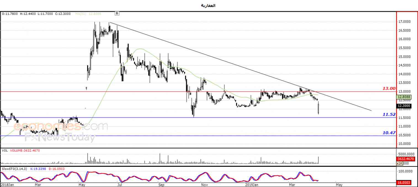Click the red 16.0503 stochastic value tag
This screenshot has height=187, width=418.
tap(404, 183)
